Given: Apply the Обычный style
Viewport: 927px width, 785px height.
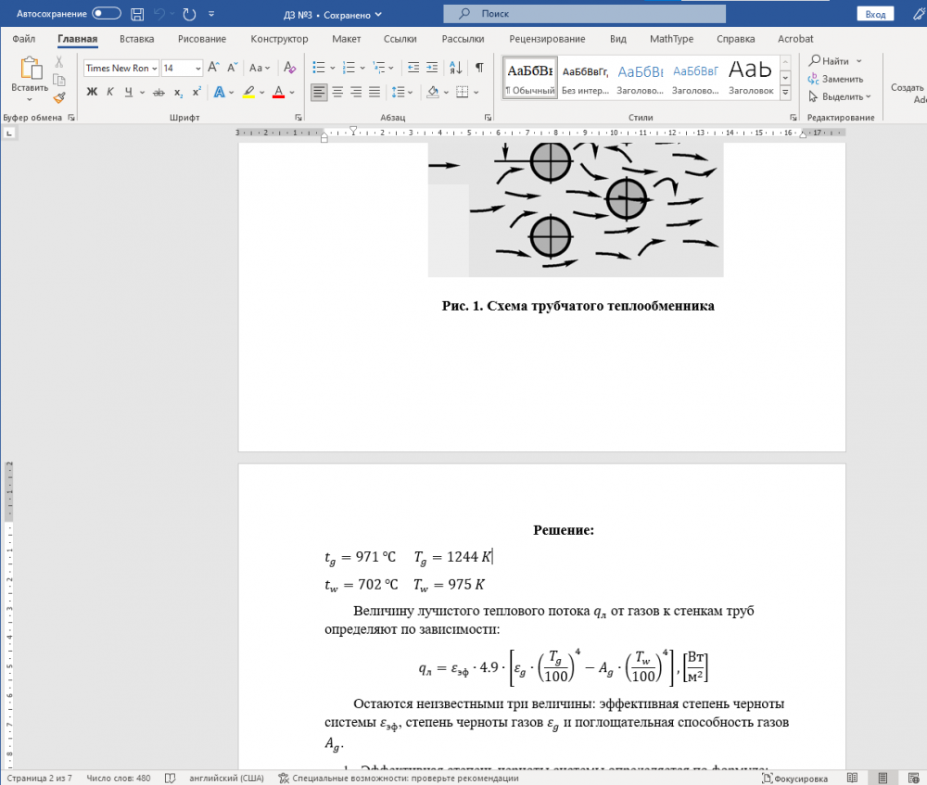Looking at the screenshot, I should click(x=530, y=78).
